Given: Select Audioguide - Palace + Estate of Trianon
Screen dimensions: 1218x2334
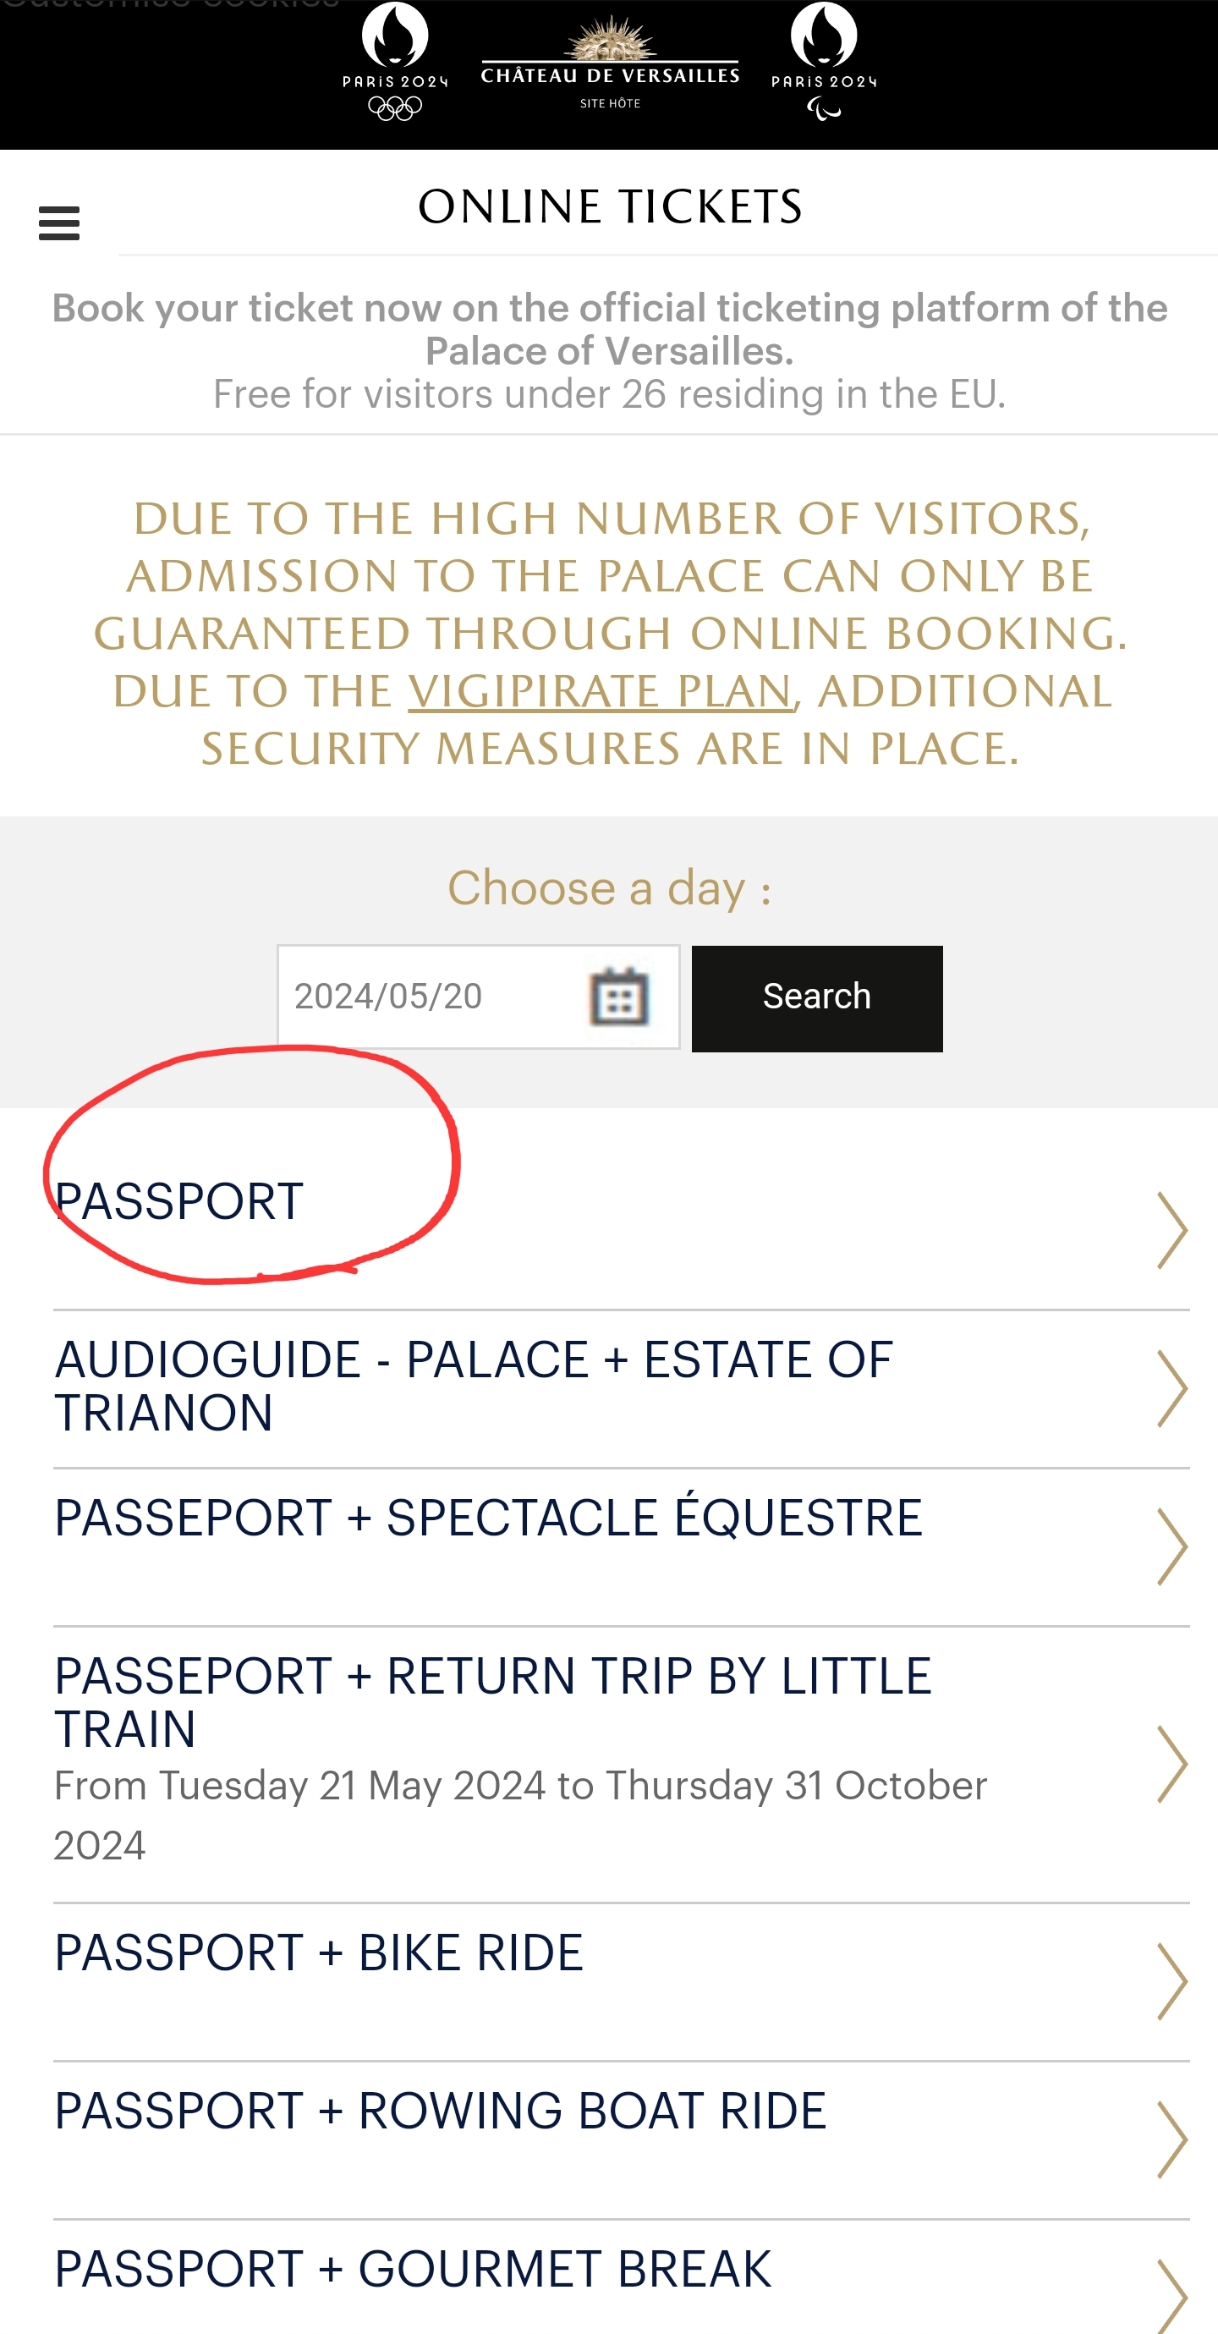Looking at the screenshot, I should click(x=473, y=1386).
